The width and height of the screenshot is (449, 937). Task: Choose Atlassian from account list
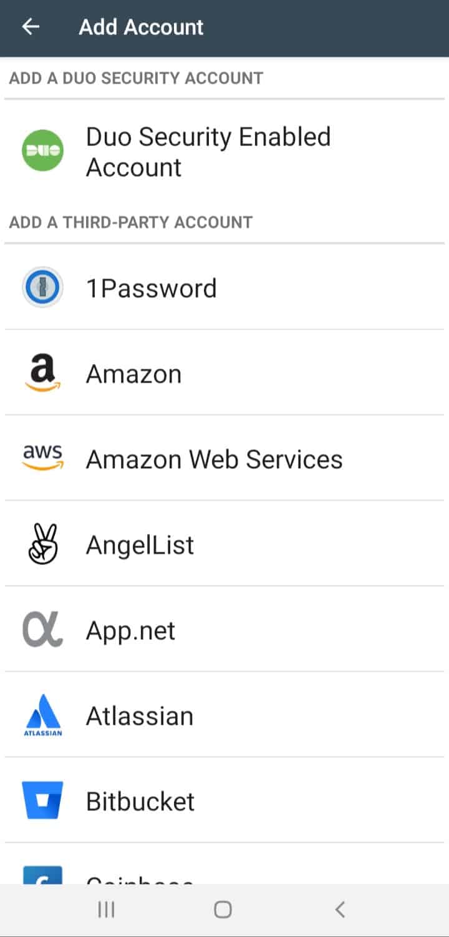[140, 716]
